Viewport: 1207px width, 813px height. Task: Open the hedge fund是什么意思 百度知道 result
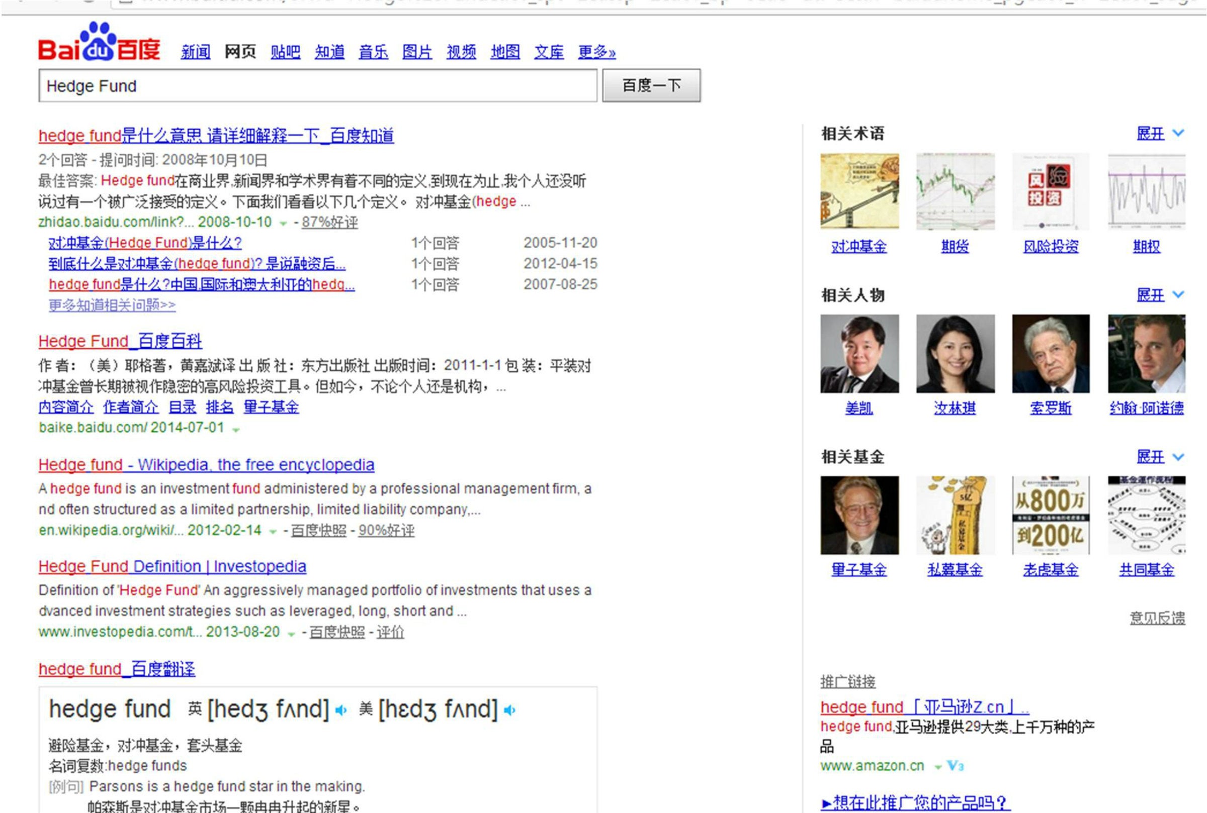[x=216, y=136]
